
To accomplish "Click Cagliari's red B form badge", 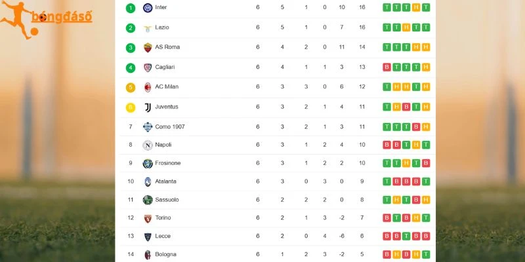I will point(387,67).
